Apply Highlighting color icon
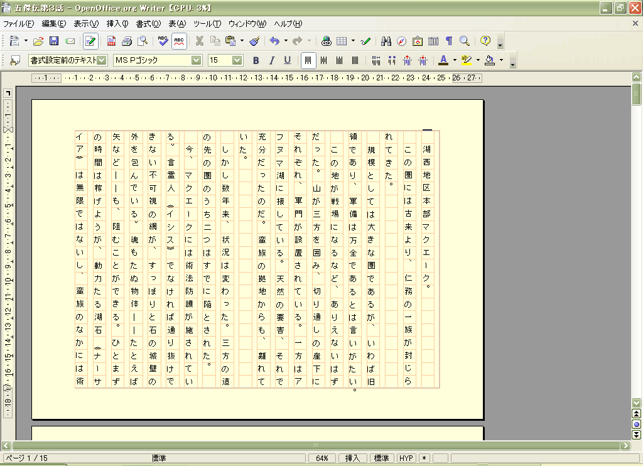The width and height of the screenshot is (643, 466). click(x=467, y=60)
